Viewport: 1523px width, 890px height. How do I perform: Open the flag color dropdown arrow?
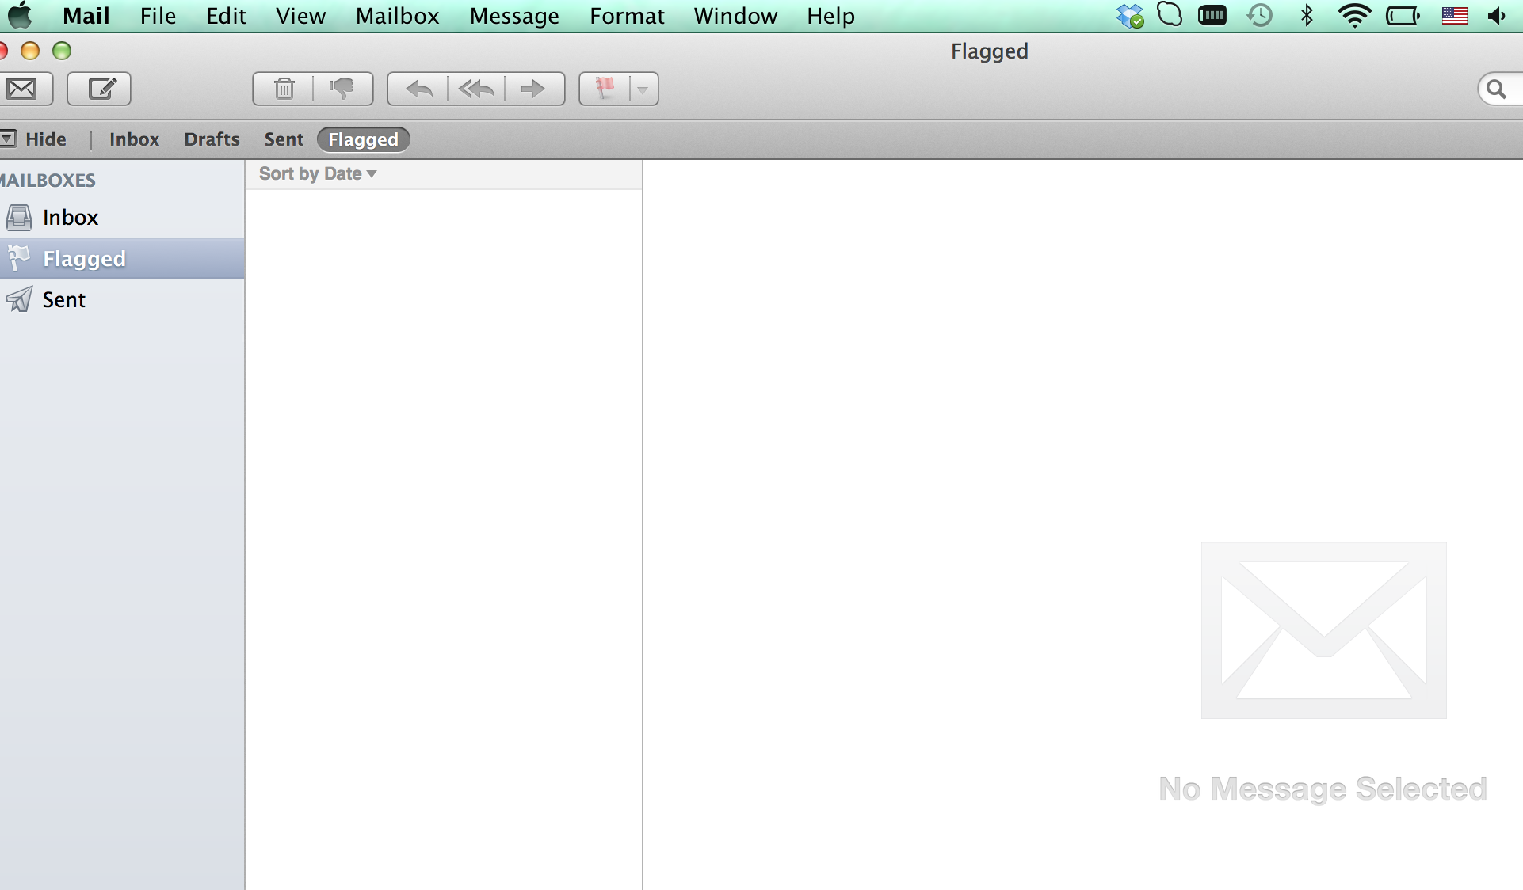[643, 89]
